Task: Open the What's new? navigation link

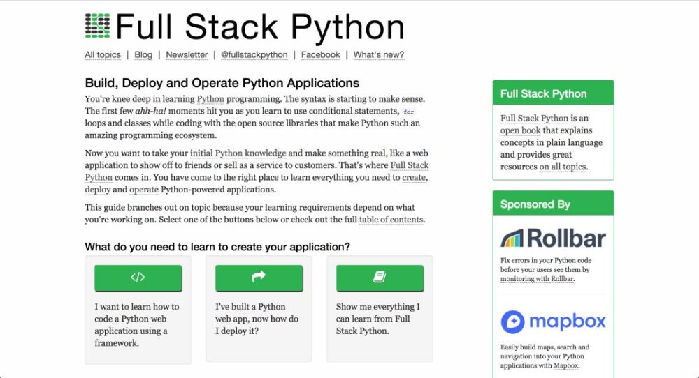Action: (x=378, y=55)
